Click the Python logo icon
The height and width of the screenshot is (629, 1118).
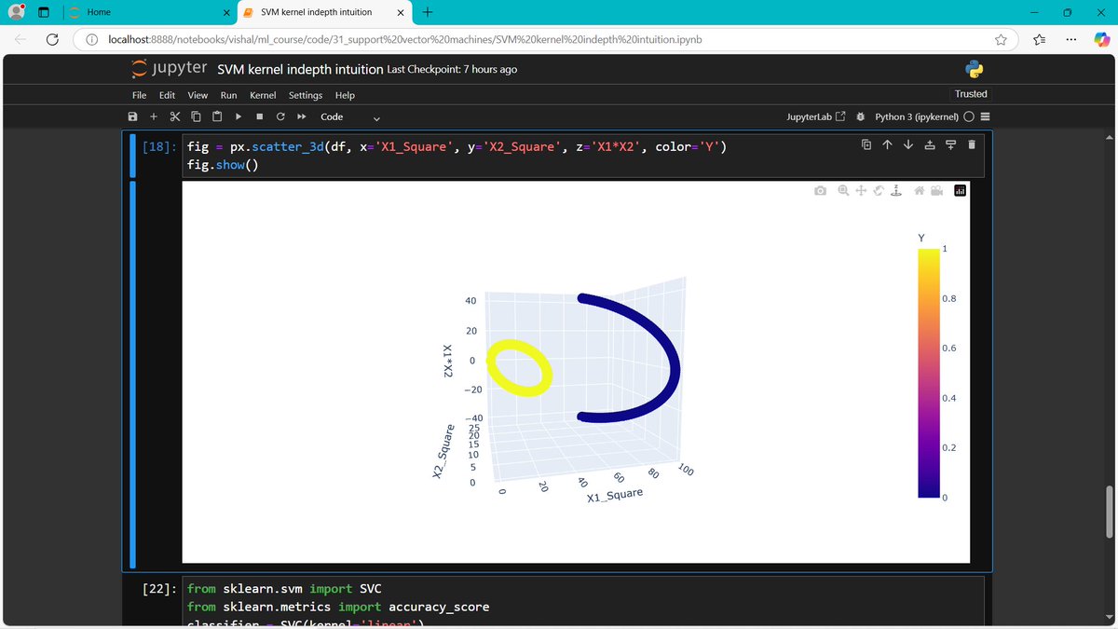975,69
